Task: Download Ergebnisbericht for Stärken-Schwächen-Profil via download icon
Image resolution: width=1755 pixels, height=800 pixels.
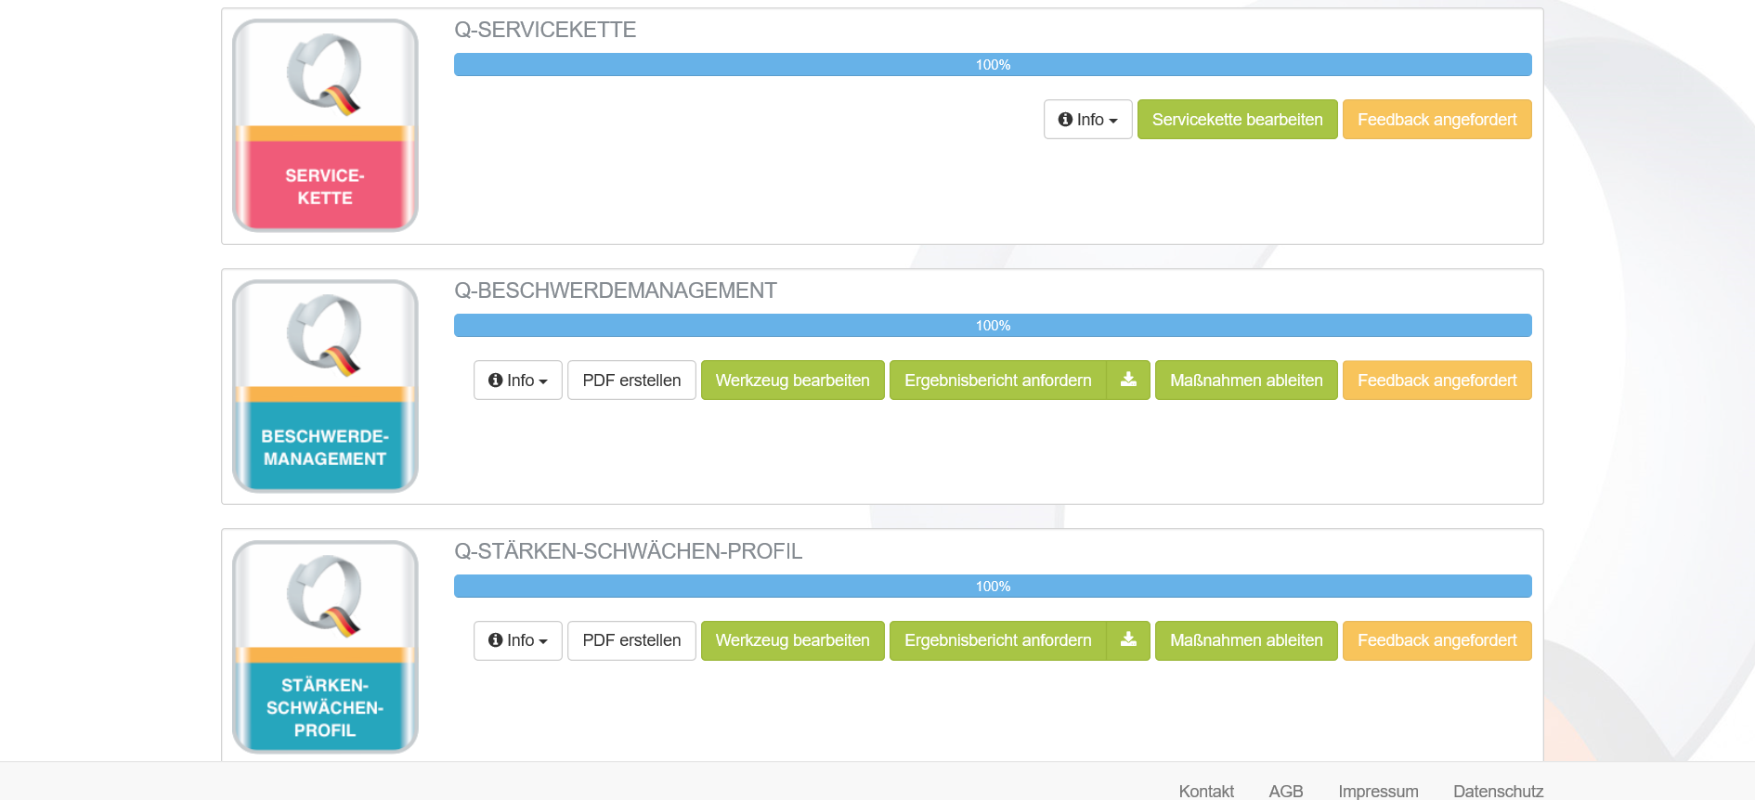Action: click(1128, 640)
